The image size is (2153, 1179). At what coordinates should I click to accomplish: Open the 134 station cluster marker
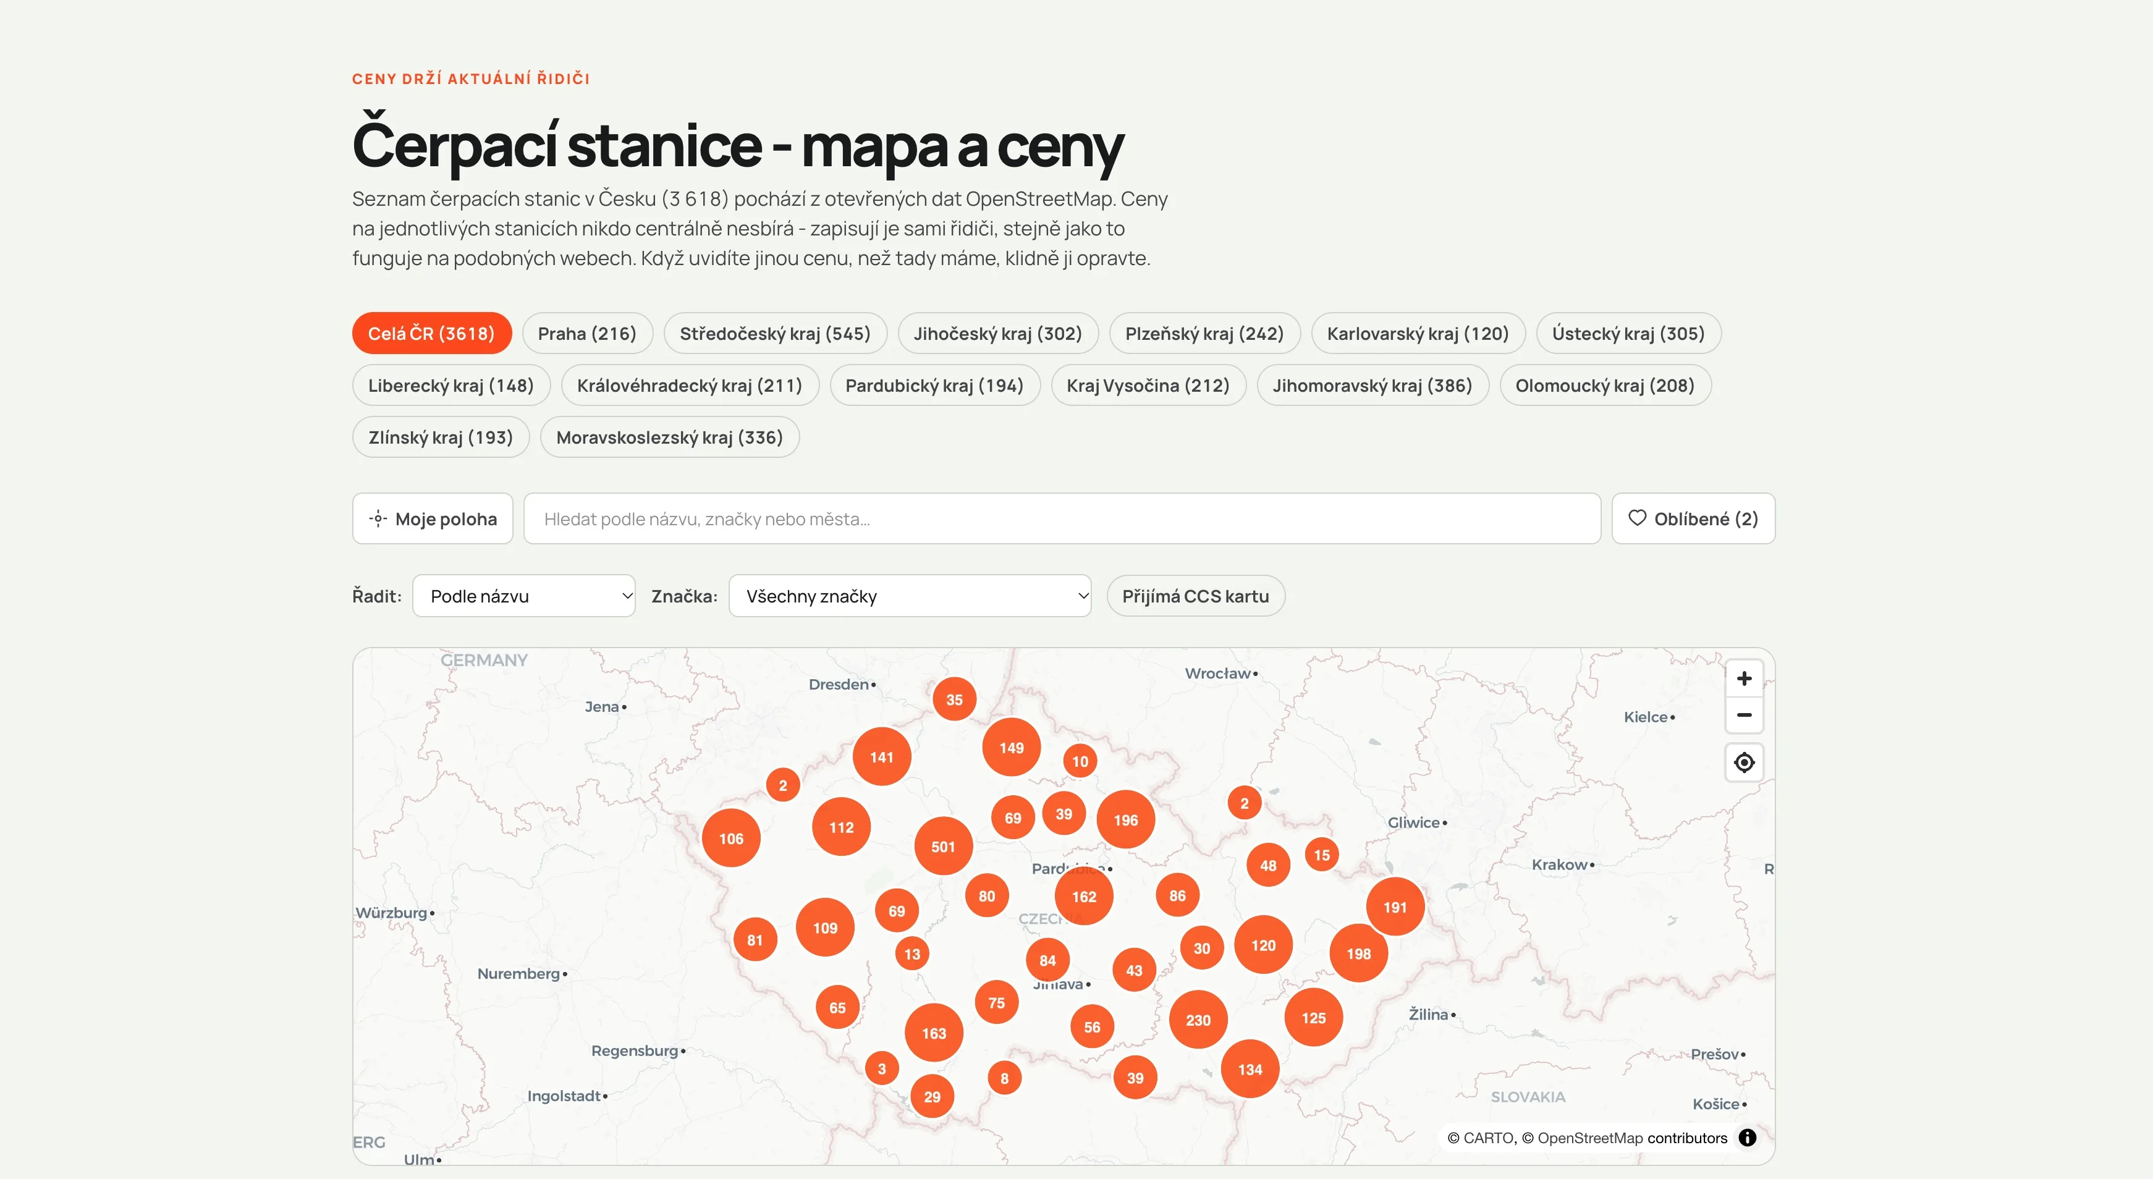(1250, 1070)
